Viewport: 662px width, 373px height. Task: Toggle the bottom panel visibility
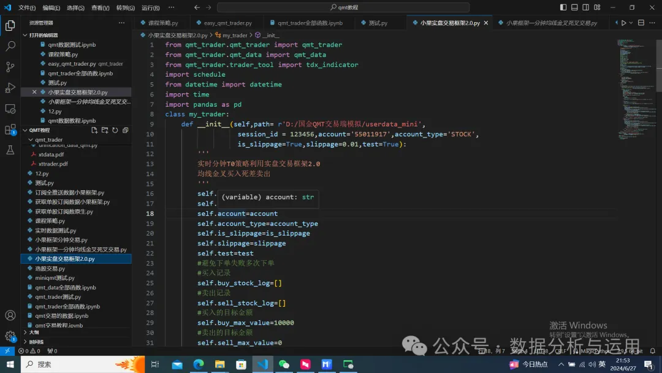[574, 7]
